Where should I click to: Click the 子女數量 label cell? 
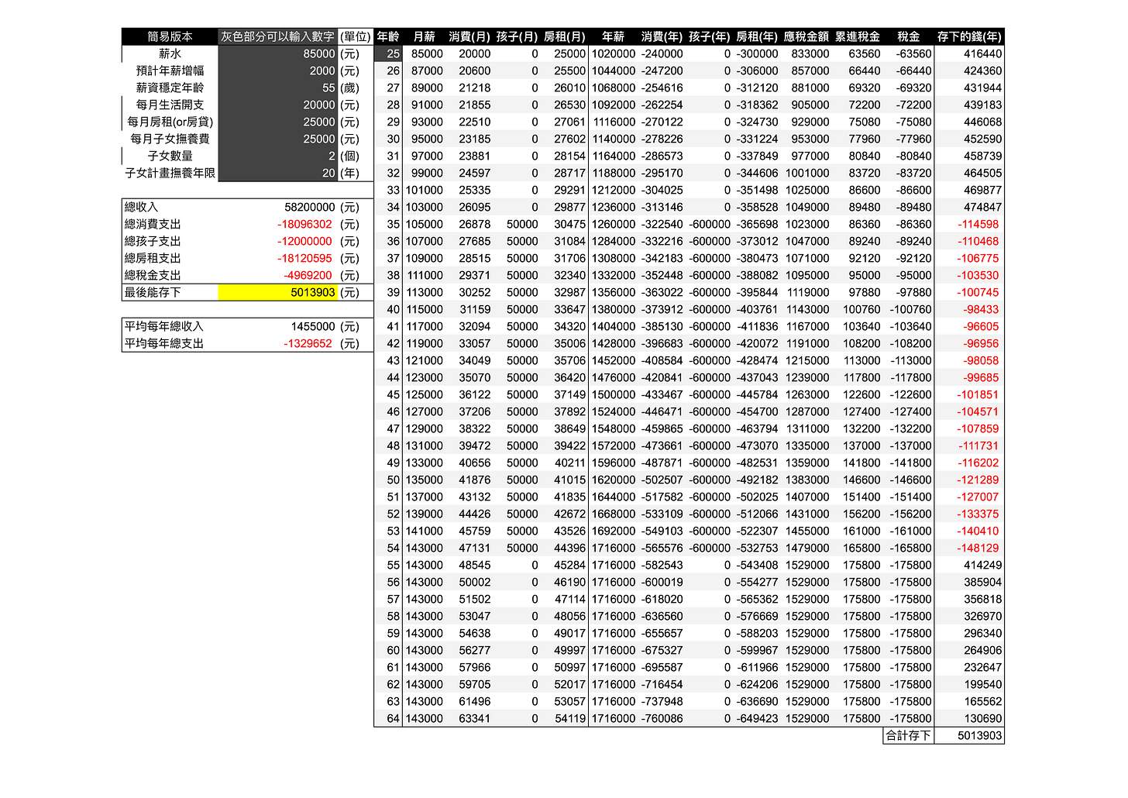170,156
